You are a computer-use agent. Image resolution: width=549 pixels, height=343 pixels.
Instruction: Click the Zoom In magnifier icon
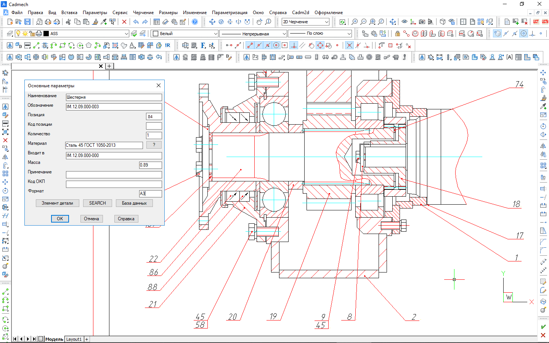click(355, 22)
